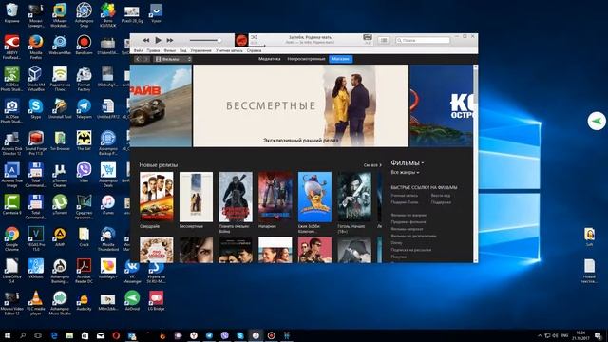The height and width of the screenshot is (342, 608).
Task: Open the Acrobat Reader DC desktop icon
Action: click(84, 271)
